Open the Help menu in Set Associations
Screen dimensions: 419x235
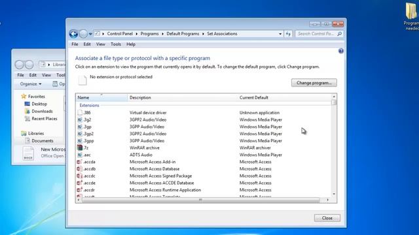coord(131,44)
